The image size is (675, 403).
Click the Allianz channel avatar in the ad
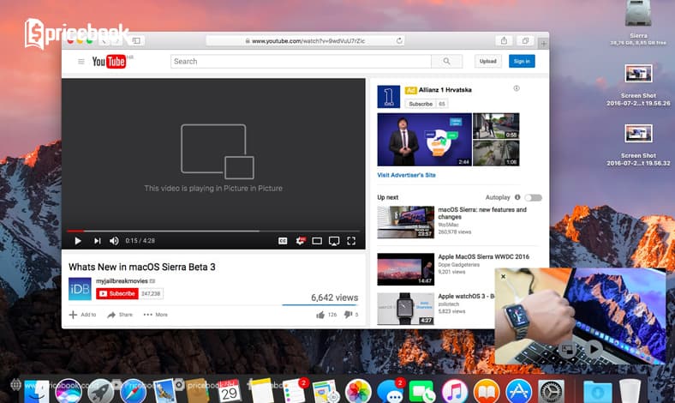coord(388,97)
